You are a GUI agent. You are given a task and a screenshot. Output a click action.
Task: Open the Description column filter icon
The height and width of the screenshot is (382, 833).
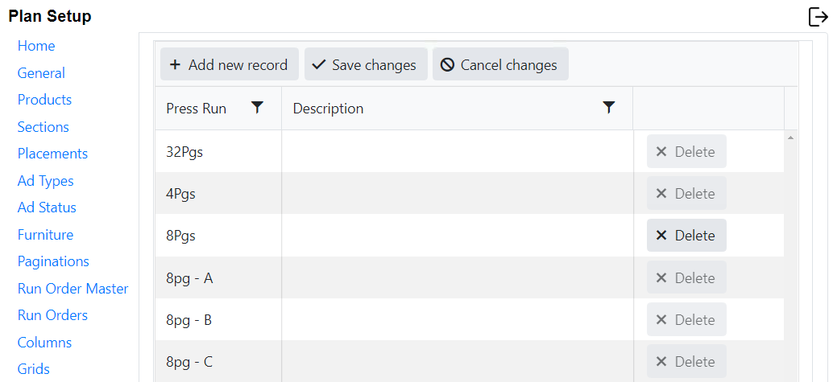click(x=609, y=108)
